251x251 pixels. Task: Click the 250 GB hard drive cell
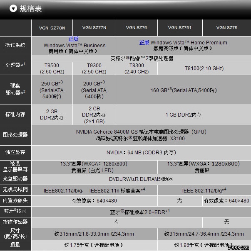(52, 90)
